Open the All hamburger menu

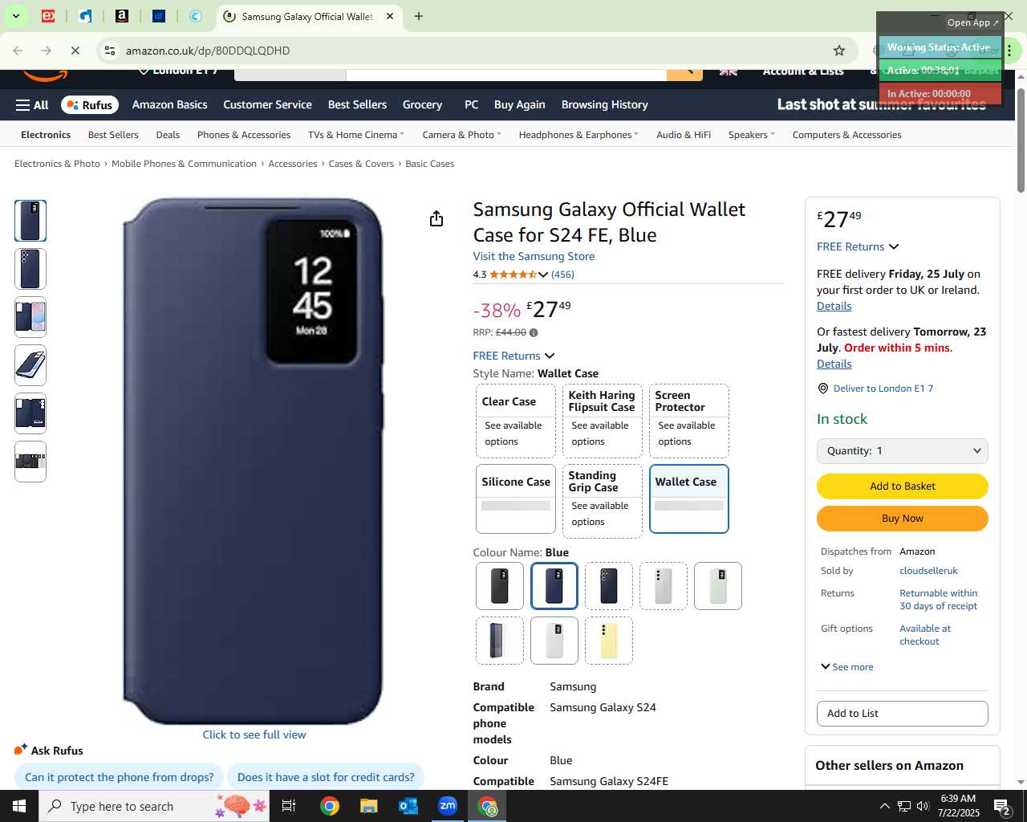[32, 105]
